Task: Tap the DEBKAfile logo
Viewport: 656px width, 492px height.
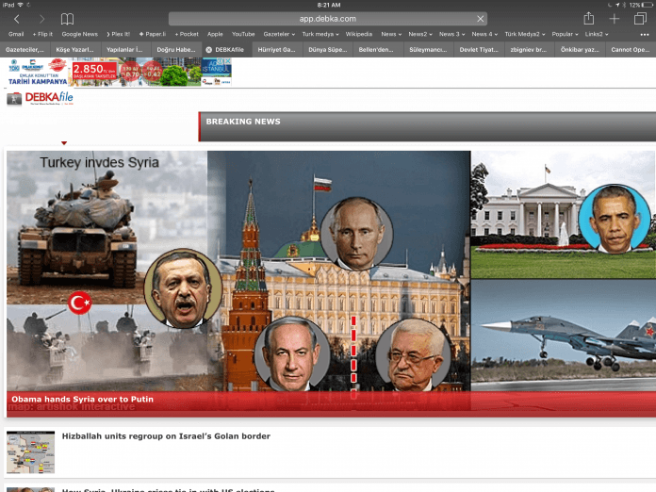Action: (x=41, y=98)
